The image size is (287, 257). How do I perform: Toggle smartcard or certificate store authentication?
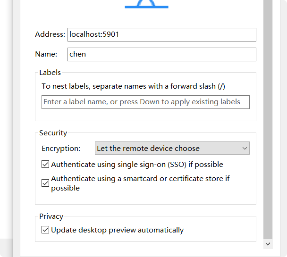pos(45,183)
